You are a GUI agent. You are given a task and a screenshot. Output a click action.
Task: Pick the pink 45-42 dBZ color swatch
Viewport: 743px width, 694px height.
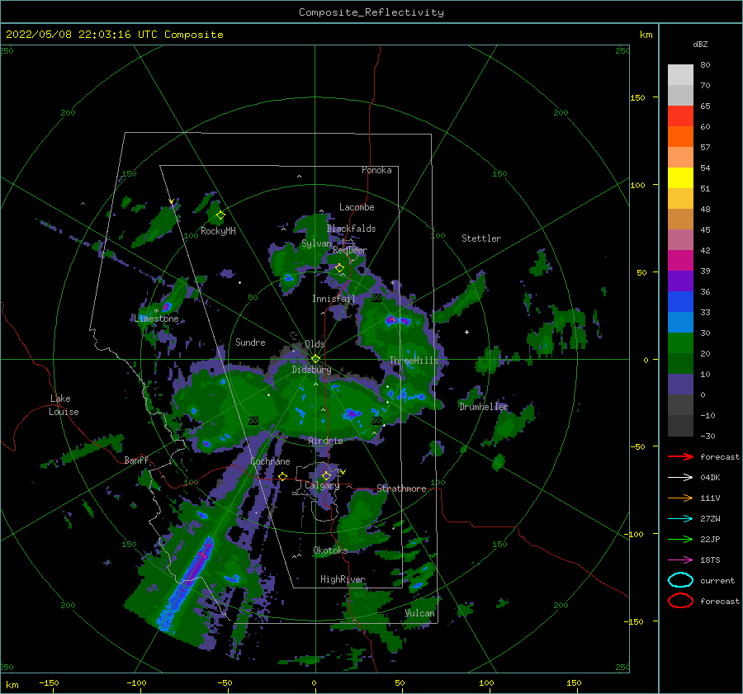pos(680,240)
